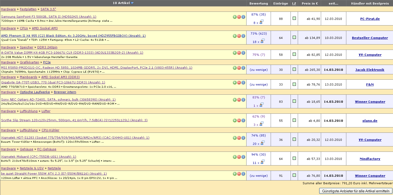Open the blue info icon for Scythe Slip Stream

point(243,120)
